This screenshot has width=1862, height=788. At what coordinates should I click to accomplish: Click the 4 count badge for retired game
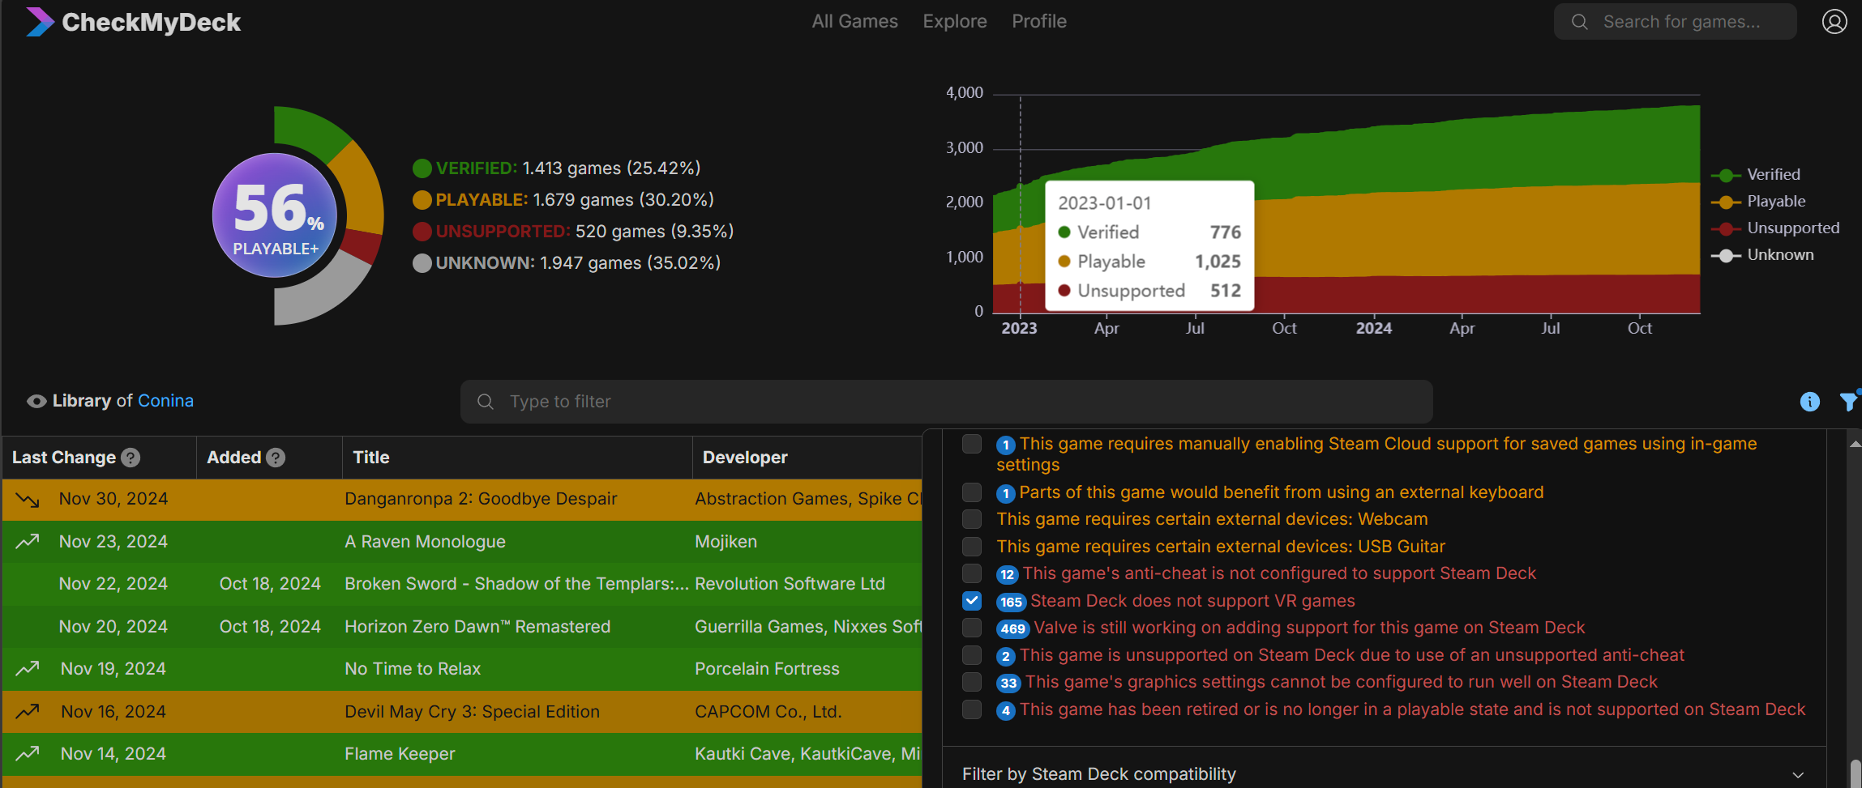[1006, 710]
